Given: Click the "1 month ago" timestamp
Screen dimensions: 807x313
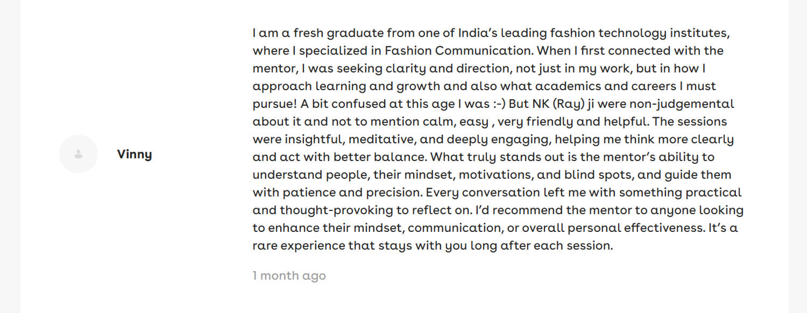Looking at the screenshot, I should (289, 275).
